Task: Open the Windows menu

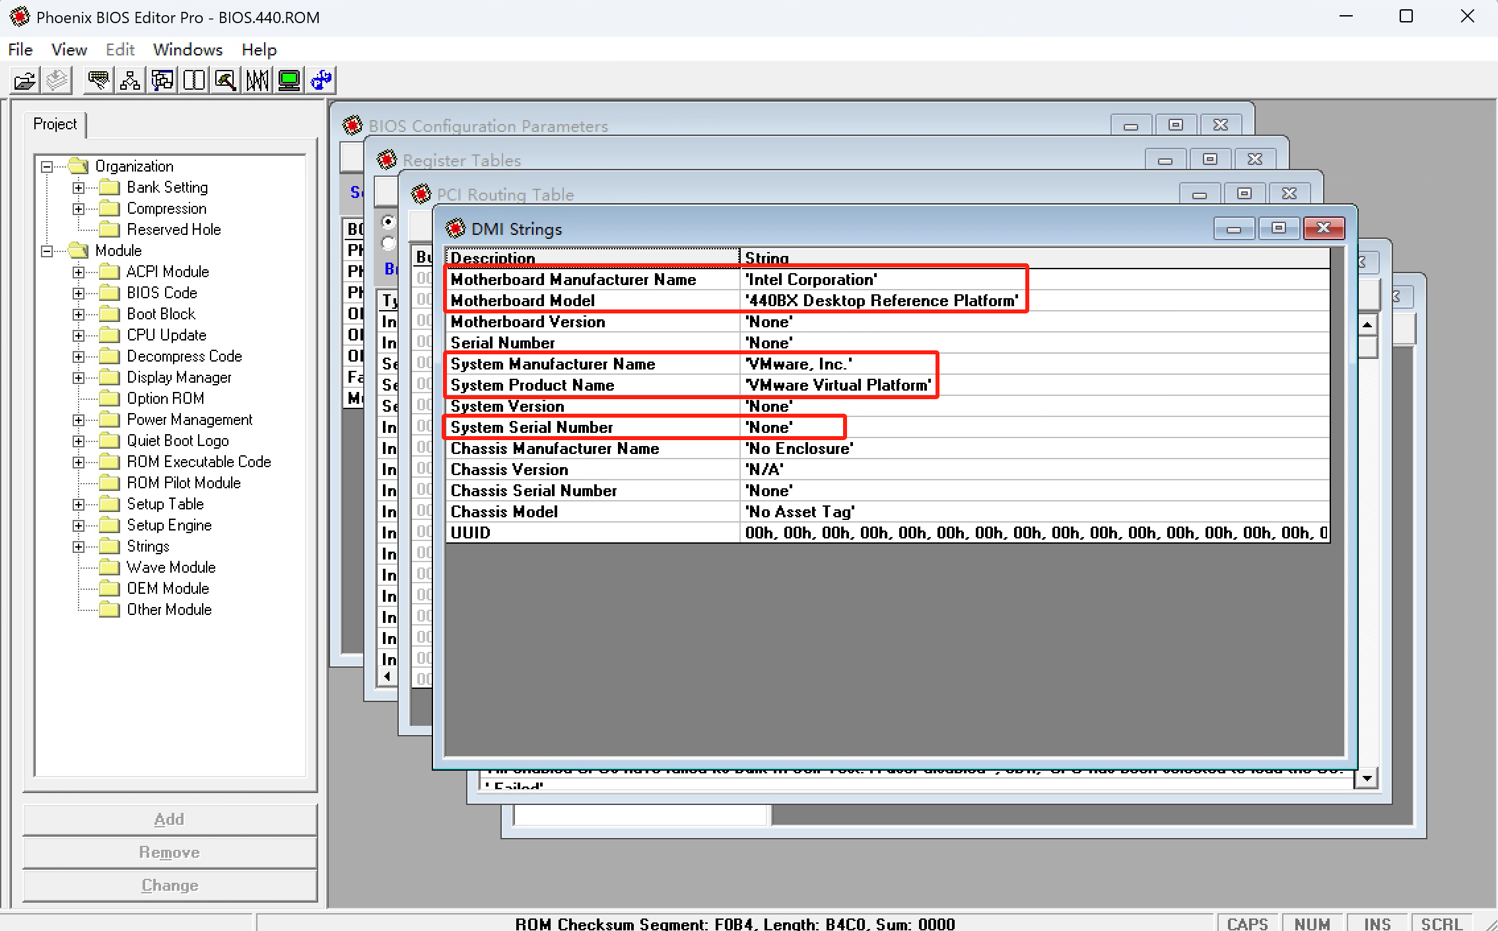Action: pos(187,49)
